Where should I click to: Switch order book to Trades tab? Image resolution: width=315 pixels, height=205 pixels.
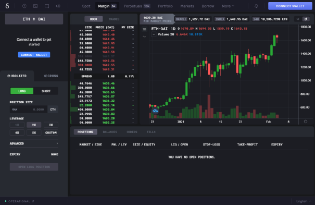(x=114, y=19)
